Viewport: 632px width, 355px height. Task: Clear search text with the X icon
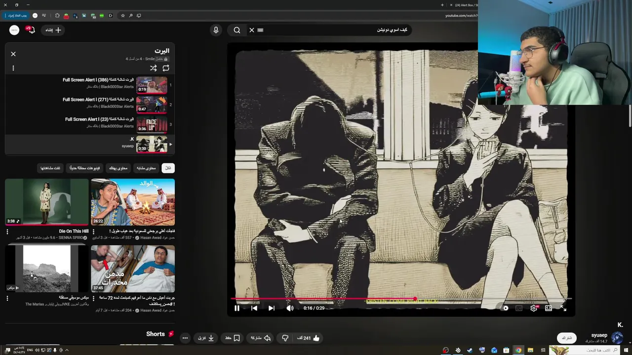(x=252, y=30)
